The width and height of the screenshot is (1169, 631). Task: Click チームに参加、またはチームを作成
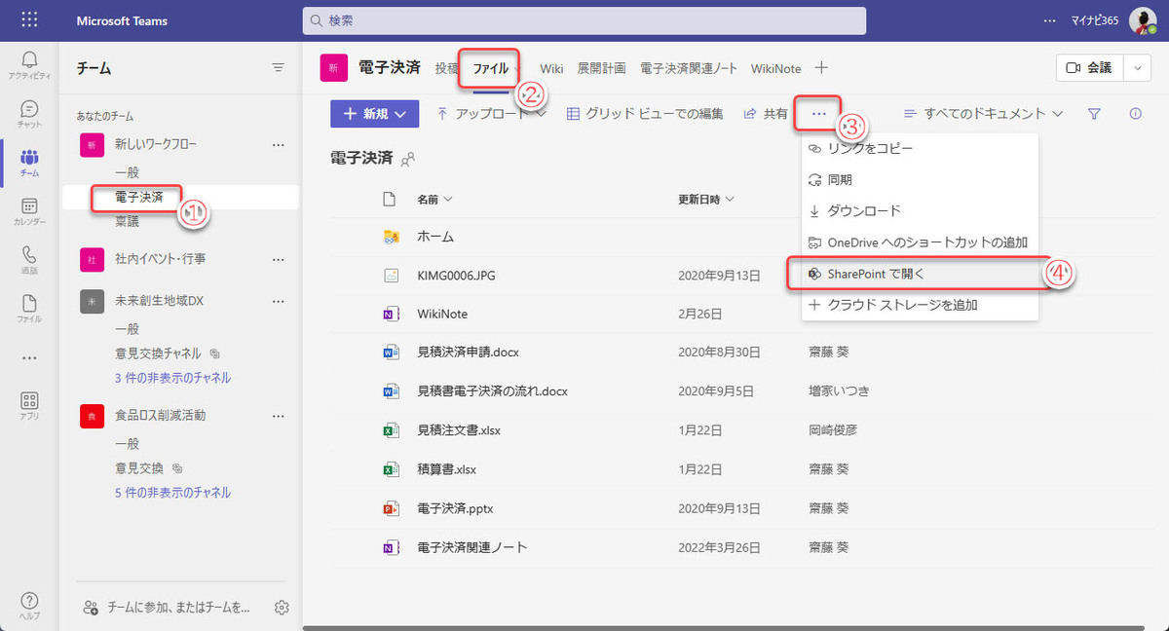(168, 607)
